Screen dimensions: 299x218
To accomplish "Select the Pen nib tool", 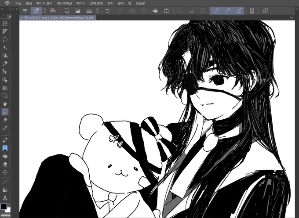I will [5, 140].
